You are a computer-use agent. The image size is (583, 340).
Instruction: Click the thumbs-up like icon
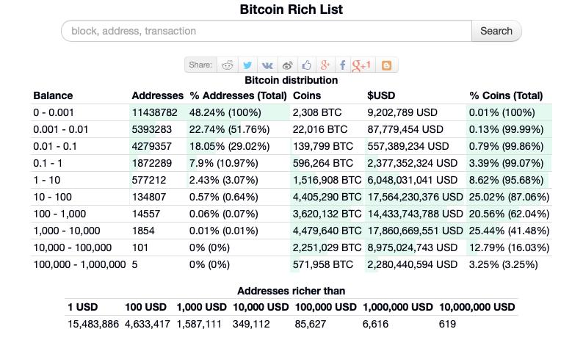(306, 65)
